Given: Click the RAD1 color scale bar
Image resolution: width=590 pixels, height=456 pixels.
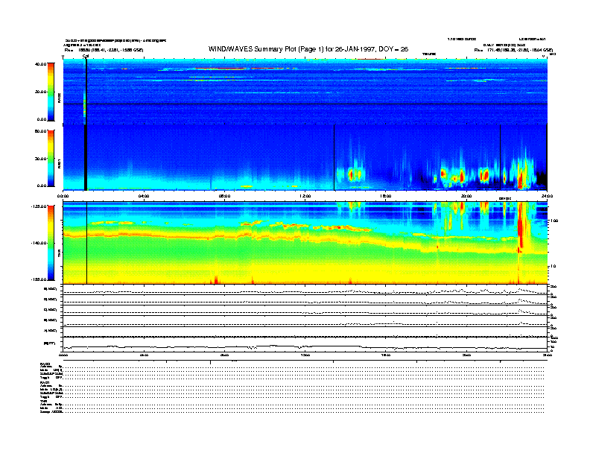Looking at the screenshot, I should [x=51, y=159].
